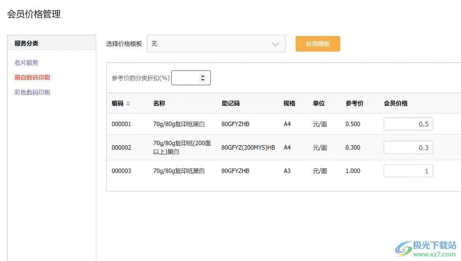Viewport: 461px width, 261px height.
Task: Click mnemonic 80GFYZHB in row 000001
Action: (x=235, y=124)
